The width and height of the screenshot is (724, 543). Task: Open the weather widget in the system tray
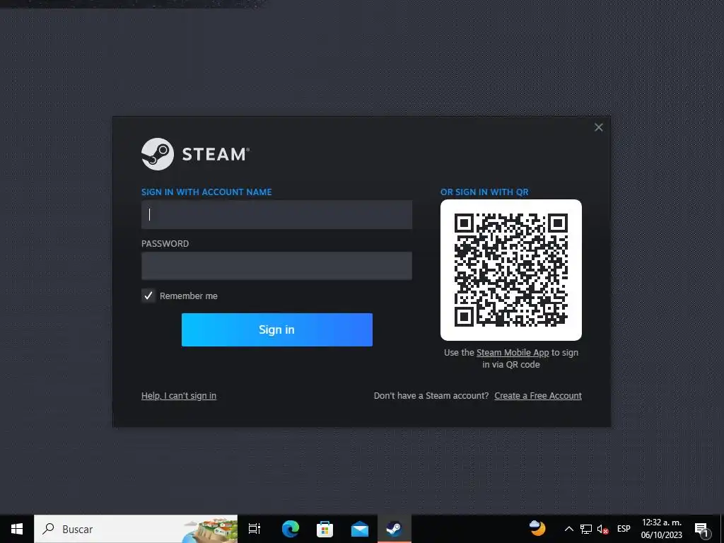coord(537,528)
